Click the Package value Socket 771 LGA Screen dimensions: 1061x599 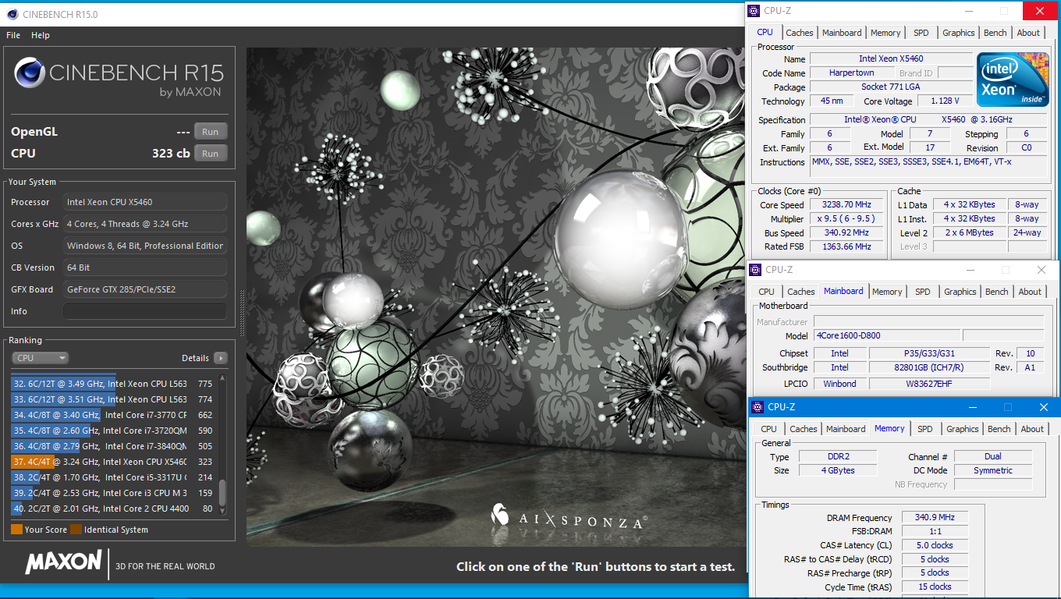point(891,87)
